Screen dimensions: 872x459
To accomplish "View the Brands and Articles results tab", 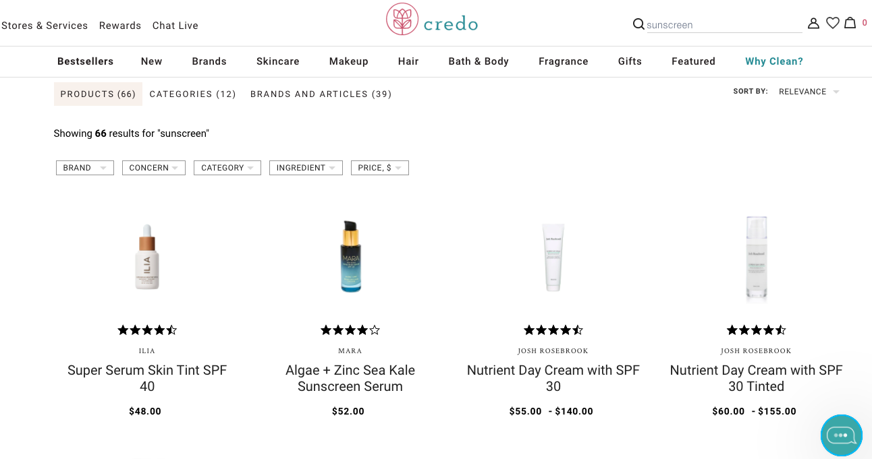I will coord(321,94).
